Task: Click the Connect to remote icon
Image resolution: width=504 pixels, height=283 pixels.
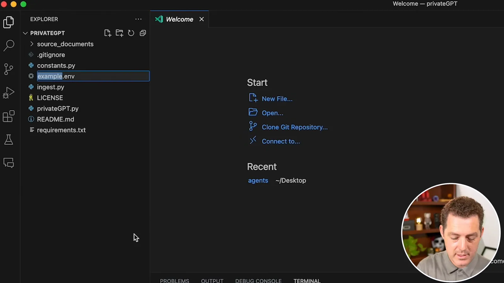Action: tap(253, 140)
